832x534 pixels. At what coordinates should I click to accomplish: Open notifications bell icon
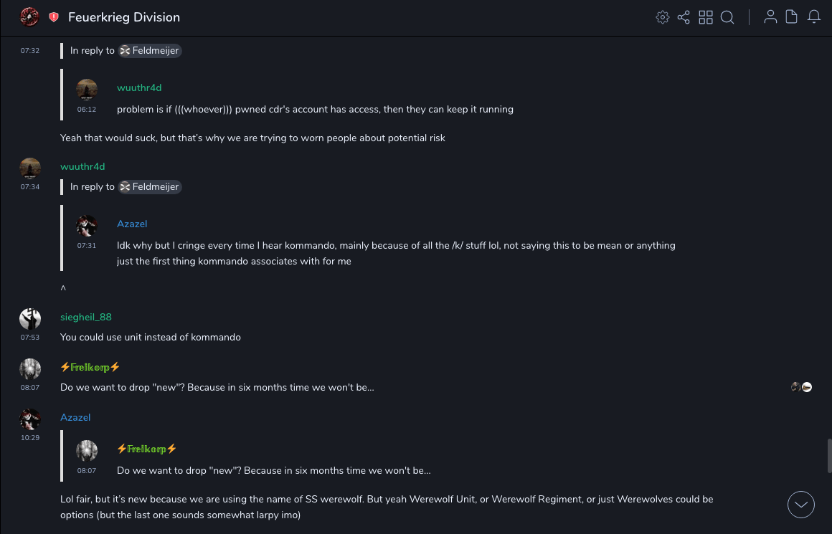click(814, 17)
